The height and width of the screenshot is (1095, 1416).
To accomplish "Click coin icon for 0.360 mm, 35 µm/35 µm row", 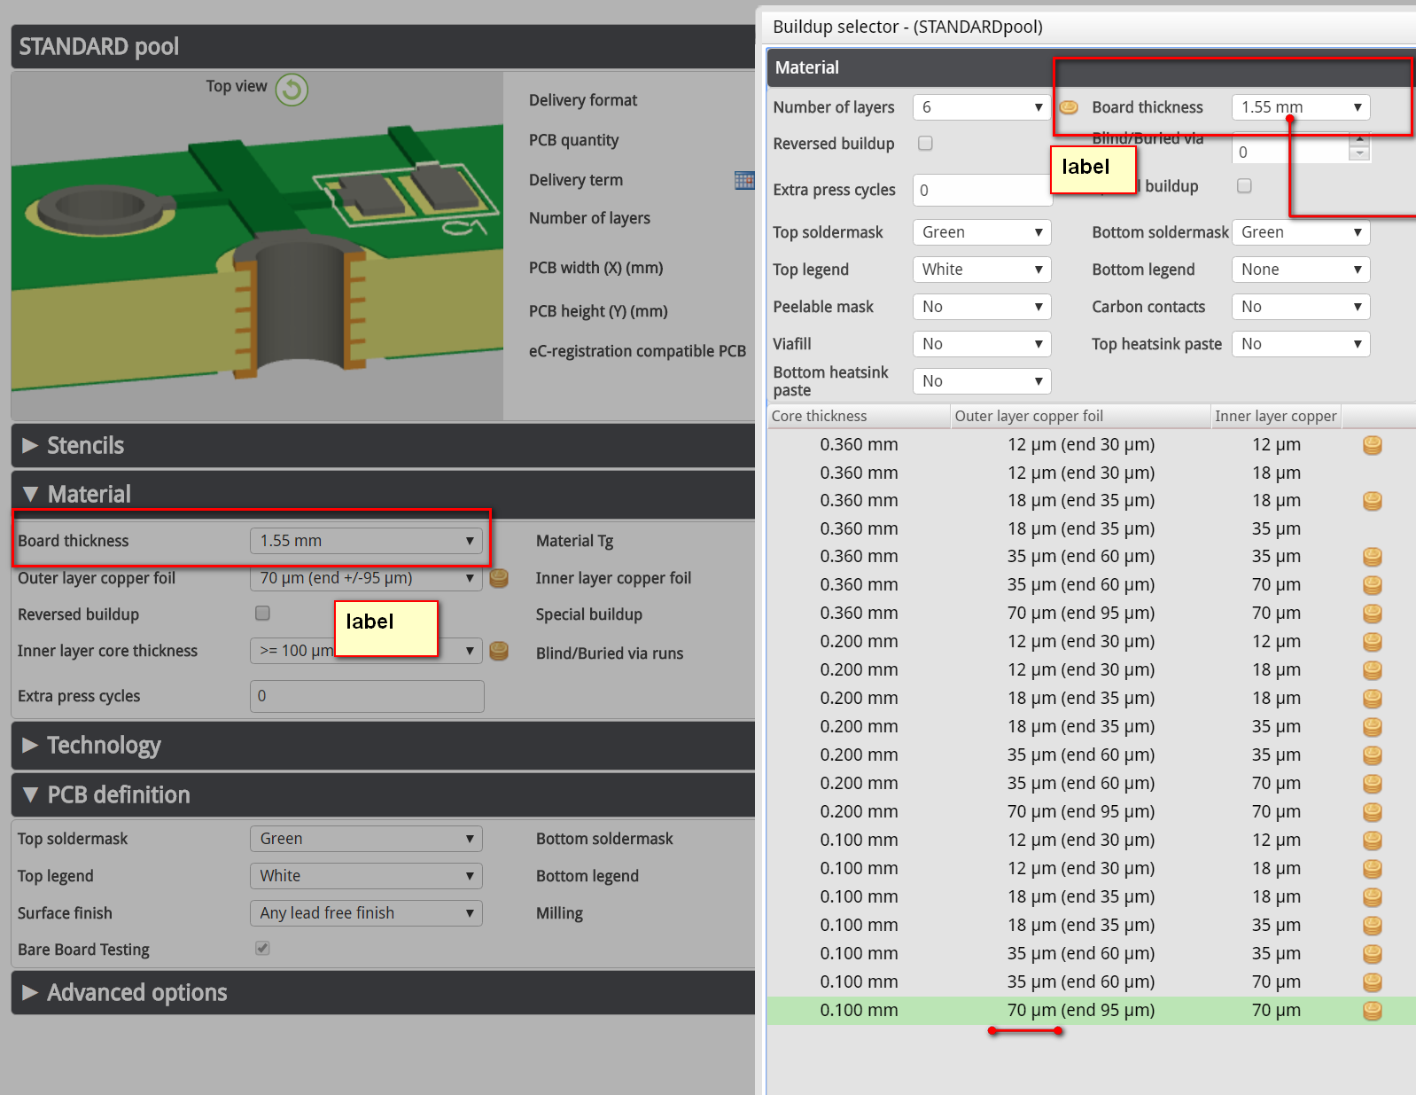I will coord(1372,556).
